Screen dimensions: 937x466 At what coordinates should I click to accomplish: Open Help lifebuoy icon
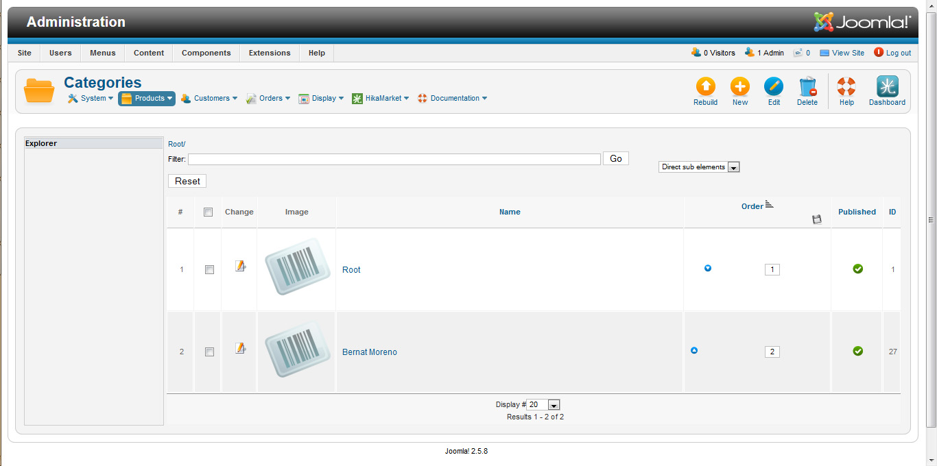coord(846,87)
